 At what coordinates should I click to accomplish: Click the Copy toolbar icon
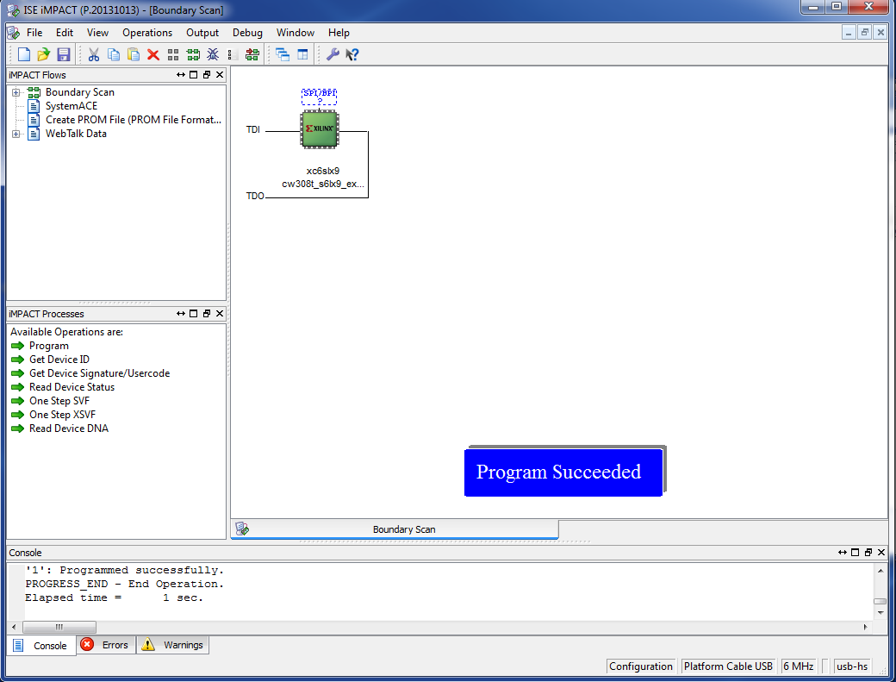coord(114,54)
